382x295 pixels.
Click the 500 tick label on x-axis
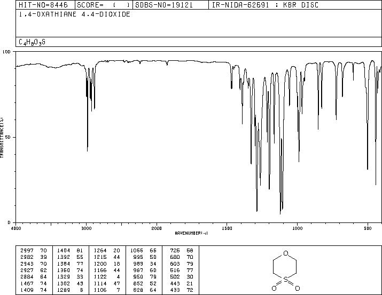(x=368, y=228)
